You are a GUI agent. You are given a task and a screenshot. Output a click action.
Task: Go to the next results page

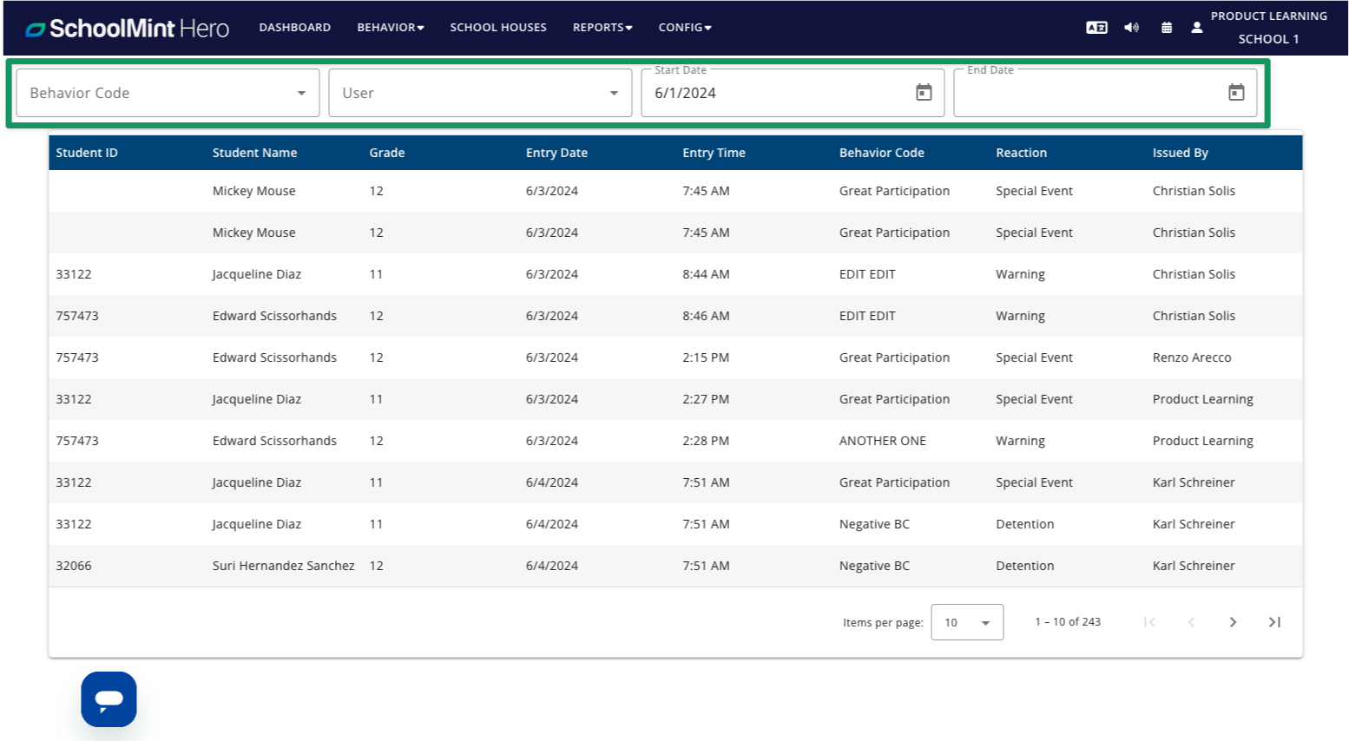point(1233,622)
